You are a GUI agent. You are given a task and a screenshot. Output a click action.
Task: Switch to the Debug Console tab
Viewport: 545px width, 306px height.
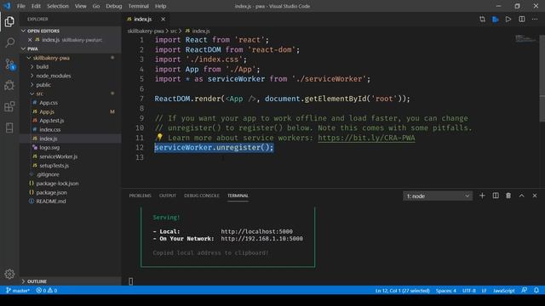click(202, 195)
